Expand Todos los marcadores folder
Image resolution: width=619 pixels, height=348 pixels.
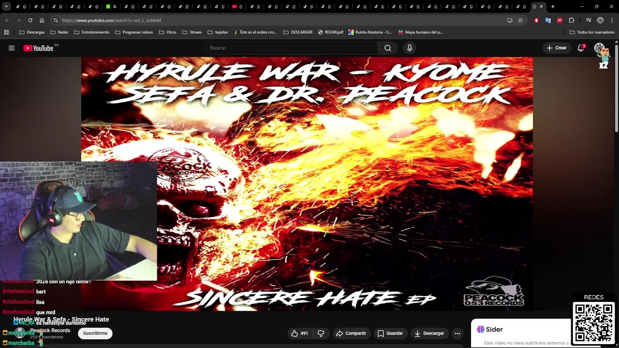[x=592, y=32]
